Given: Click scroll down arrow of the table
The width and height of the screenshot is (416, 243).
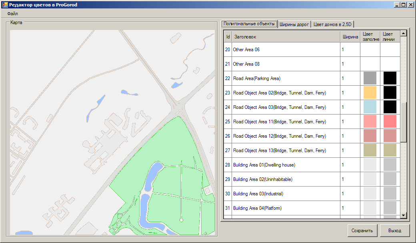Looking at the screenshot, I should (x=403, y=215).
